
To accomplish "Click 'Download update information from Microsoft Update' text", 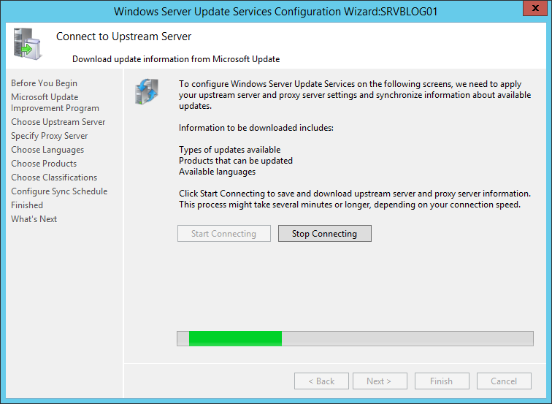I will pyautogui.click(x=176, y=59).
